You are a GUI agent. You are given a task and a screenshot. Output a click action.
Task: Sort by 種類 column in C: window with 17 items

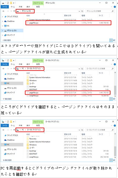83,73
